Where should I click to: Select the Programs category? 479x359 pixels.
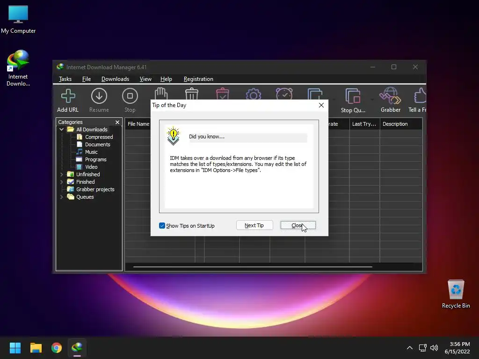pyautogui.click(x=95, y=159)
